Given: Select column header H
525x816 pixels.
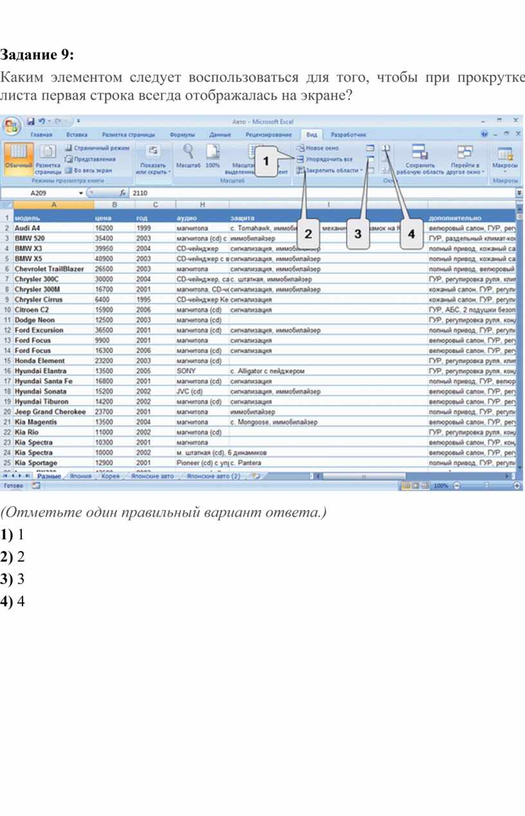Looking at the screenshot, I should pyautogui.click(x=201, y=205).
